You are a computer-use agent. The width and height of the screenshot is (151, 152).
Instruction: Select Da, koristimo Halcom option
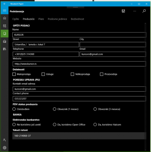click(95, 125)
